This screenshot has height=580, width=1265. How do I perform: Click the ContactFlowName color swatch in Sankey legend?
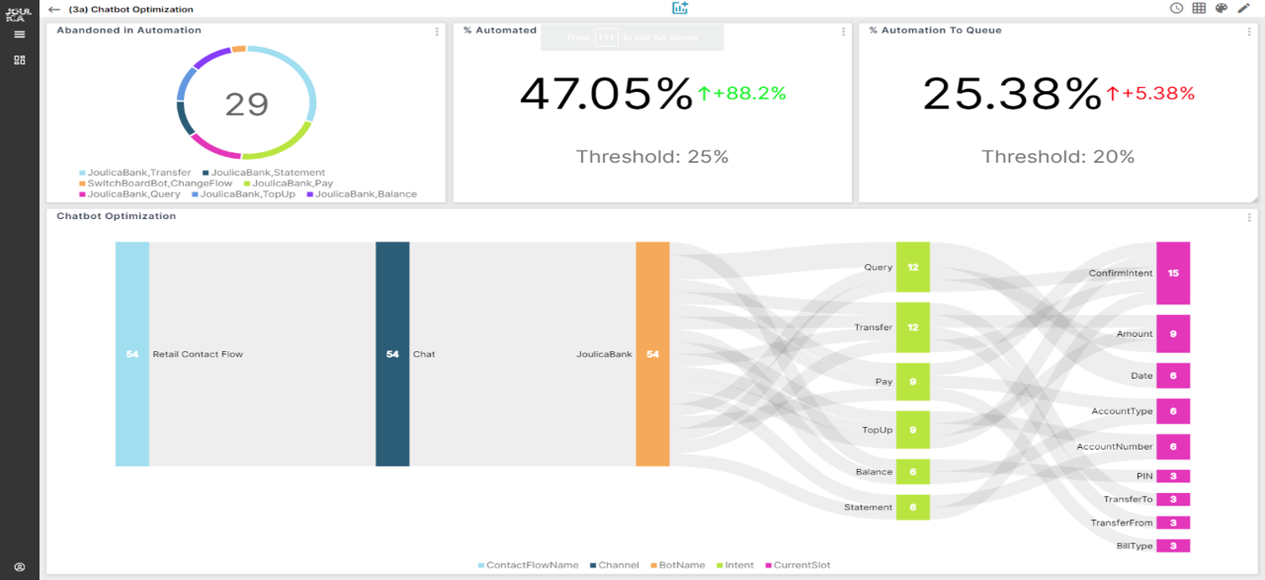[x=482, y=566]
